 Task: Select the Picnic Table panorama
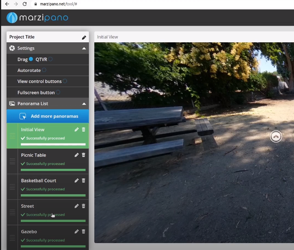(48, 161)
